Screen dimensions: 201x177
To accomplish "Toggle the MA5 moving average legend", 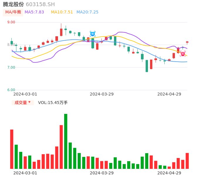I will tap(34, 12).
